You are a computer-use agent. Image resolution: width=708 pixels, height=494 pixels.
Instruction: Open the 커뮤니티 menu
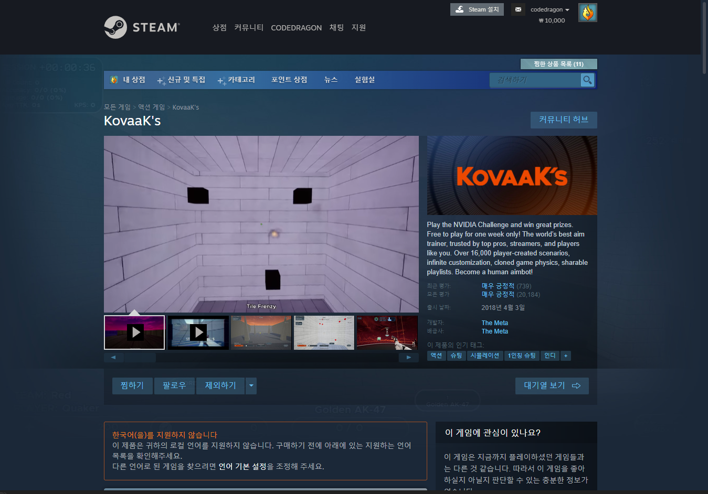[x=249, y=27]
